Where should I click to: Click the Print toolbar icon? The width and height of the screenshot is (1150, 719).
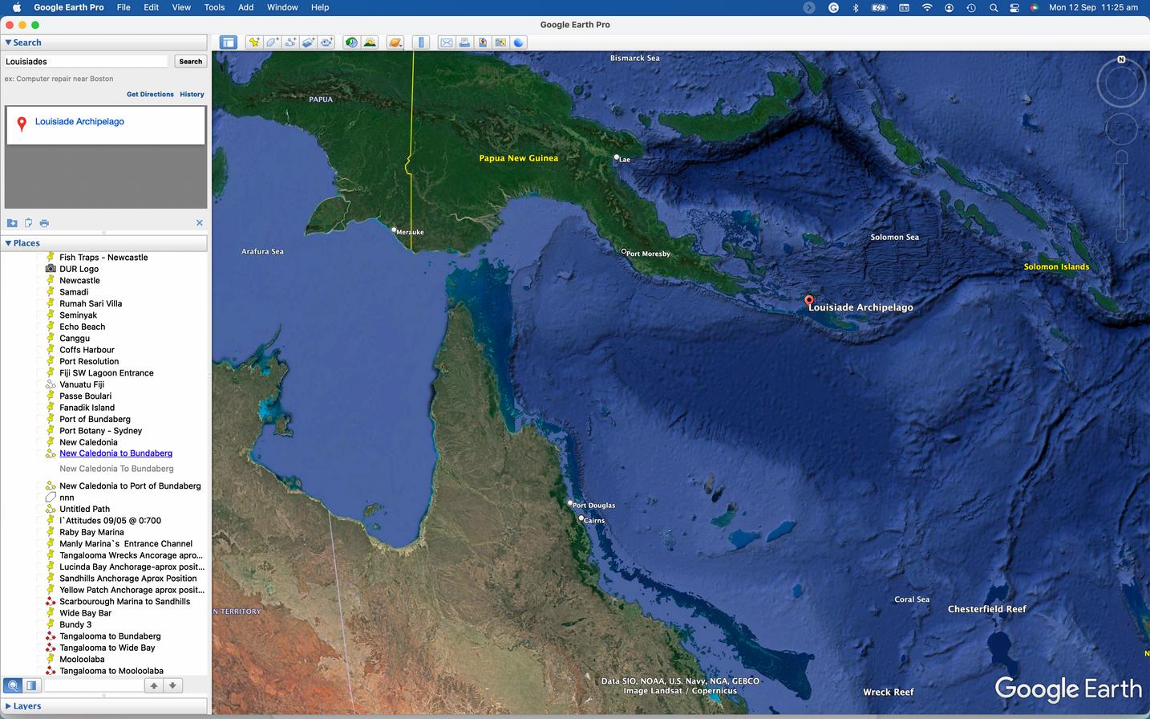click(x=464, y=43)
